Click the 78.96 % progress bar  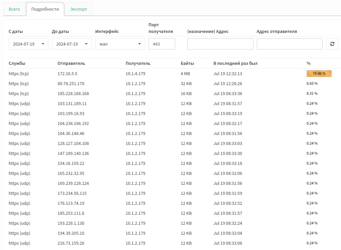click(319, 73)
